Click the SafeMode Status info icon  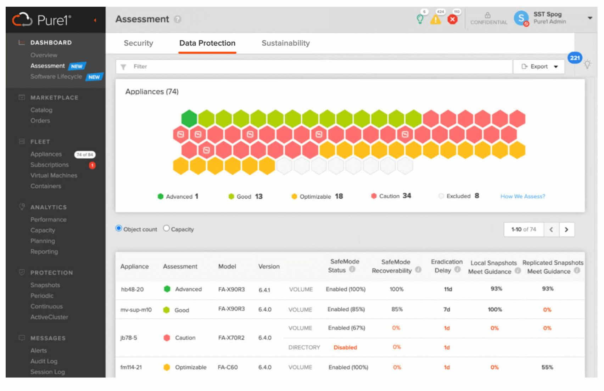click(352, 269)
